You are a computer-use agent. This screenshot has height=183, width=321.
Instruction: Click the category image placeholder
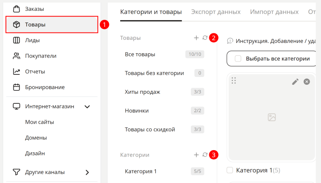coord(272,117)
